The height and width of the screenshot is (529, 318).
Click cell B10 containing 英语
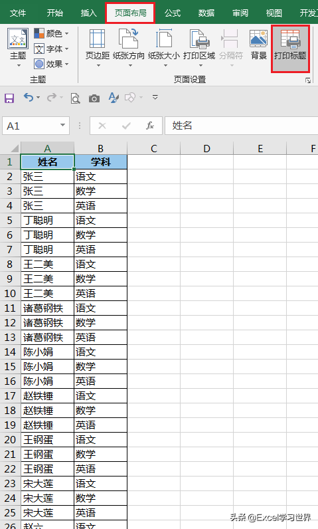[x=100, y=294]
